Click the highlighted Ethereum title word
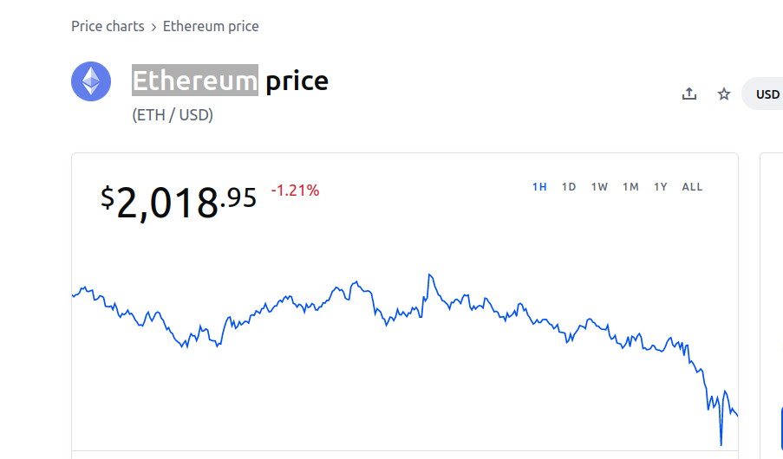Viewport: 783px width, 459px height. point(195,81)
